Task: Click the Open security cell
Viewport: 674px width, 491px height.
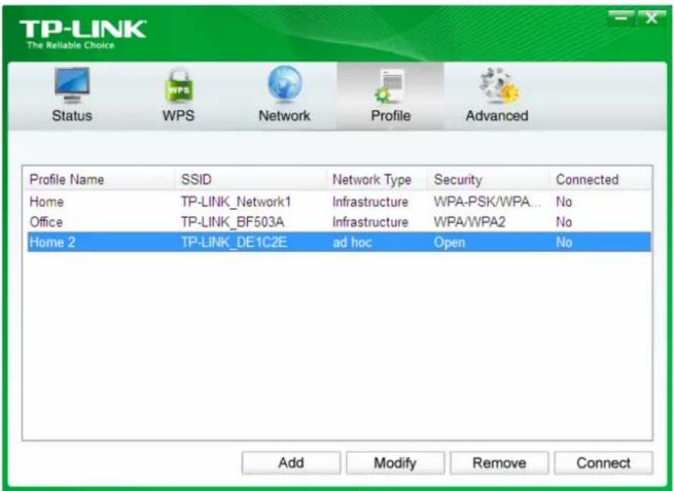Action: coord(449,243)
